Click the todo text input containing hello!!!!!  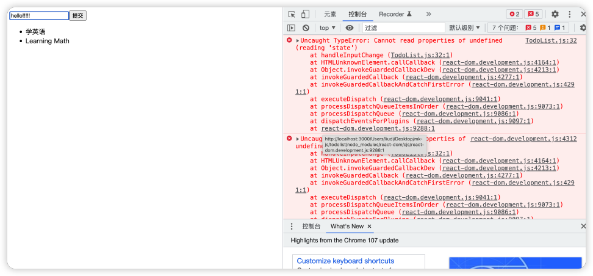[x=39, y=15]
